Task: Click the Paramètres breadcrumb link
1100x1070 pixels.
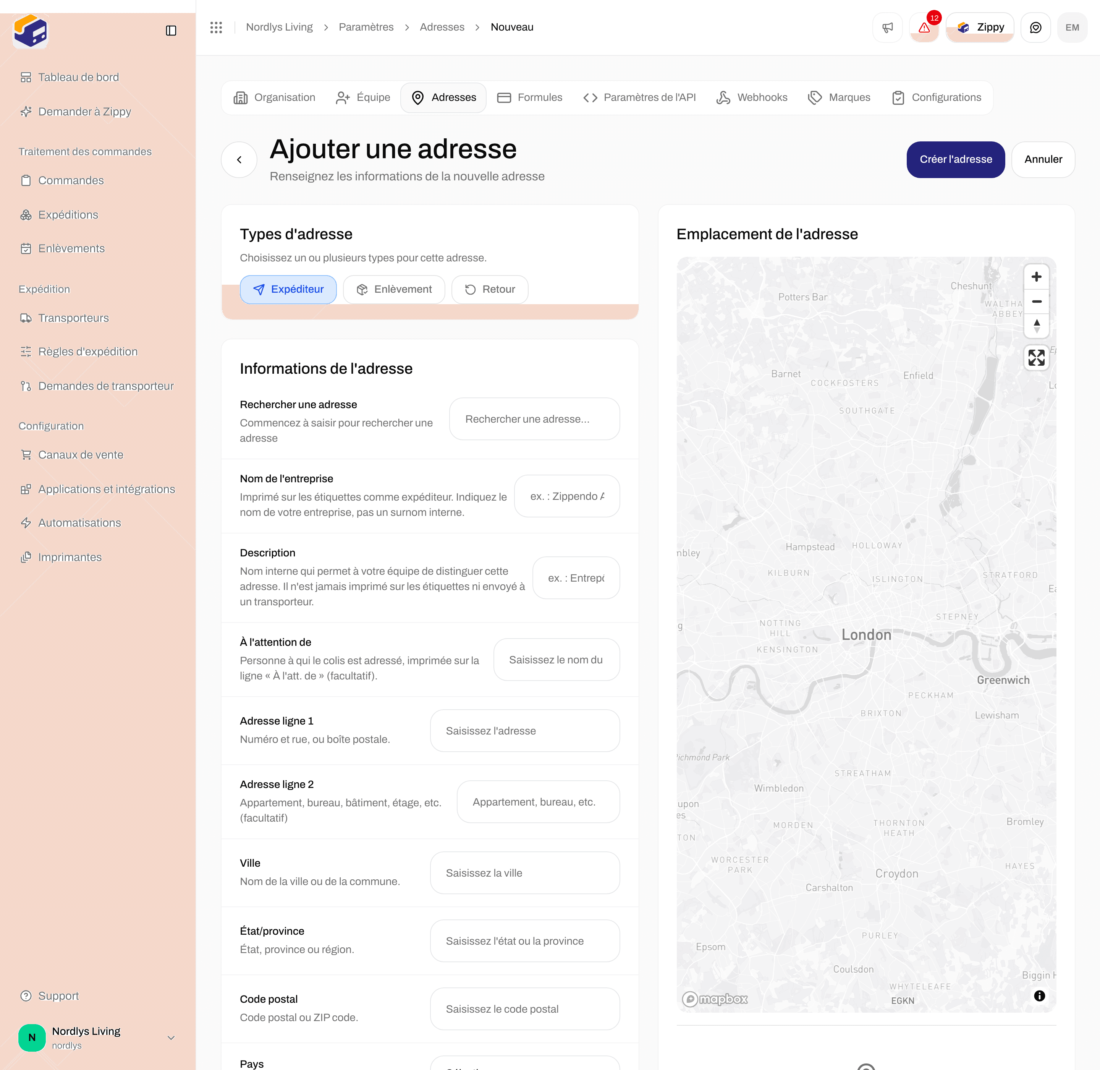Action: pos(366,27)
